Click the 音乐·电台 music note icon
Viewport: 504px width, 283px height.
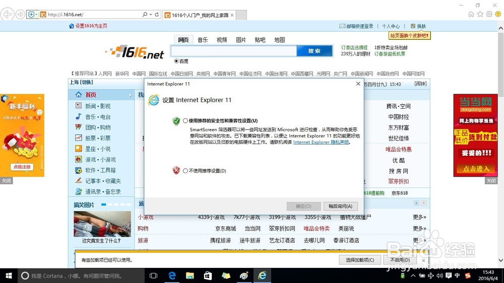[79, 116]
